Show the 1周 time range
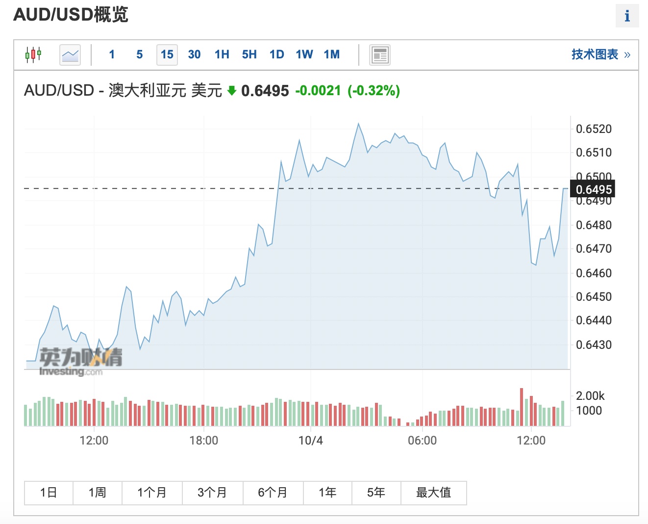The image size is (648, 524). (x=97, y=493)
